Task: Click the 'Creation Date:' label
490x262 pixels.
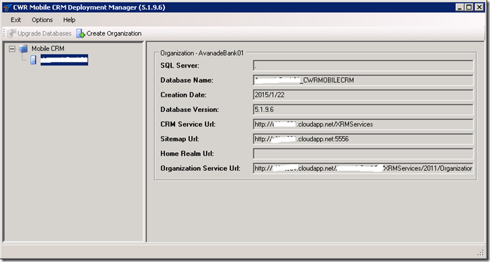Action: (x=183, y=95)
